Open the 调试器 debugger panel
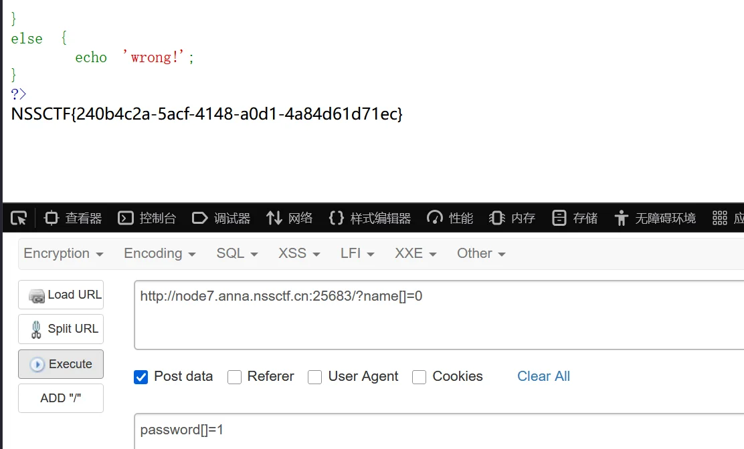744x449 pixels. [x=221, y=218]
